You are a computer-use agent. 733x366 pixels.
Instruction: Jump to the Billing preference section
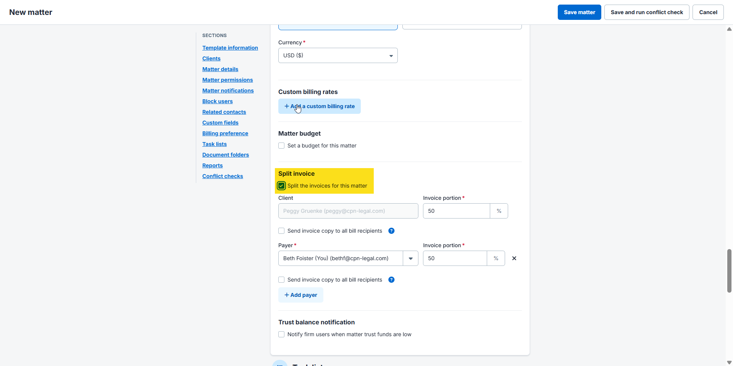[225, 133]
